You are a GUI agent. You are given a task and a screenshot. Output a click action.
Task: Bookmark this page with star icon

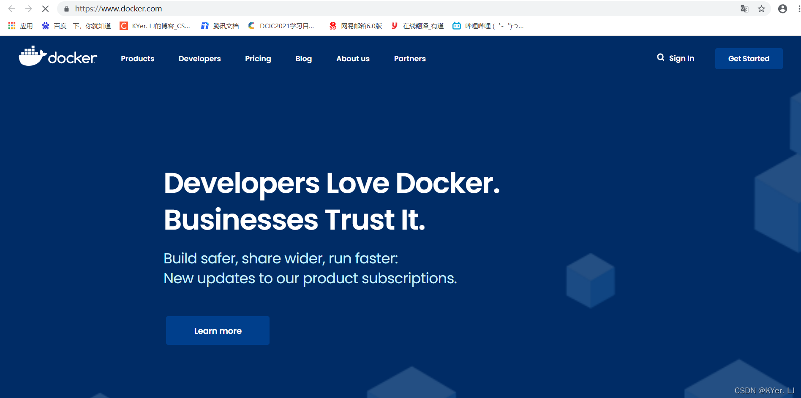click(x=761, y=9)
